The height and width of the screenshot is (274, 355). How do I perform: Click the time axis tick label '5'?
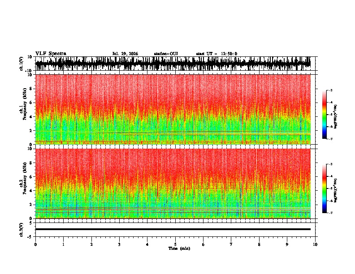coord(175,244)
